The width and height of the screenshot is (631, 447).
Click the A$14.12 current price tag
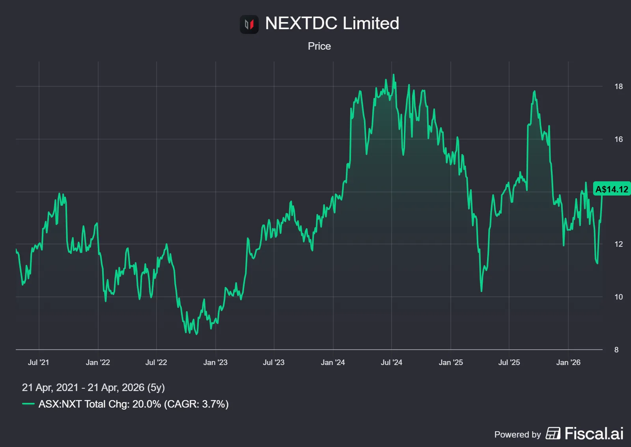click(611, 189)
